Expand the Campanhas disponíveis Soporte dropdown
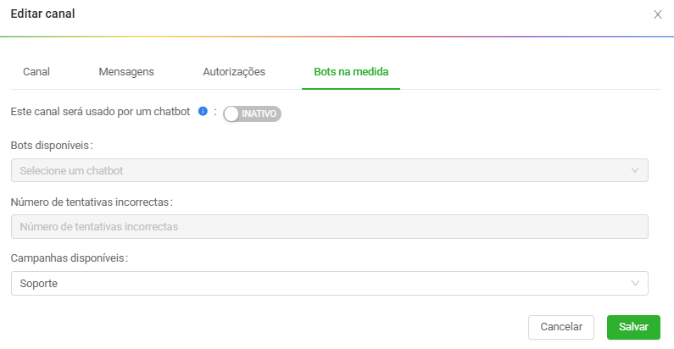 (329, 283)
